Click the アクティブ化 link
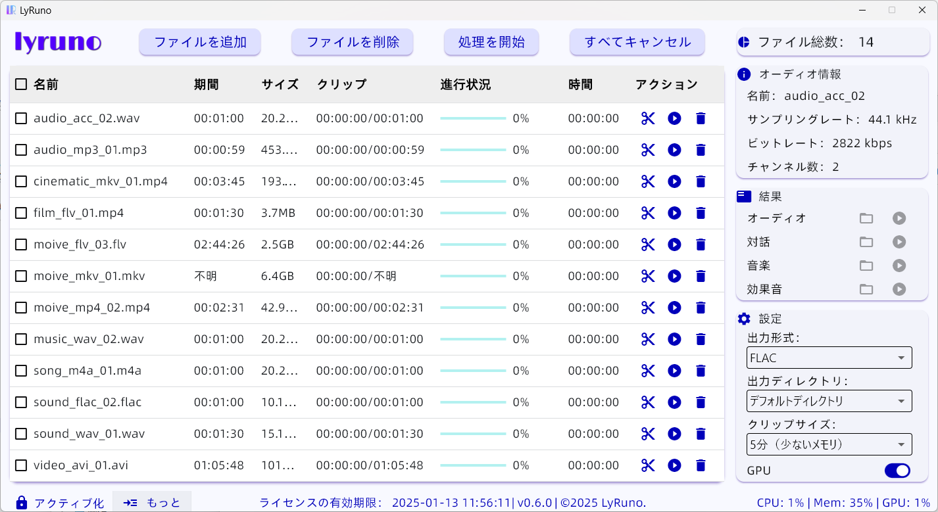This screenshot has width=938, height=512. (x=69, y=502)
